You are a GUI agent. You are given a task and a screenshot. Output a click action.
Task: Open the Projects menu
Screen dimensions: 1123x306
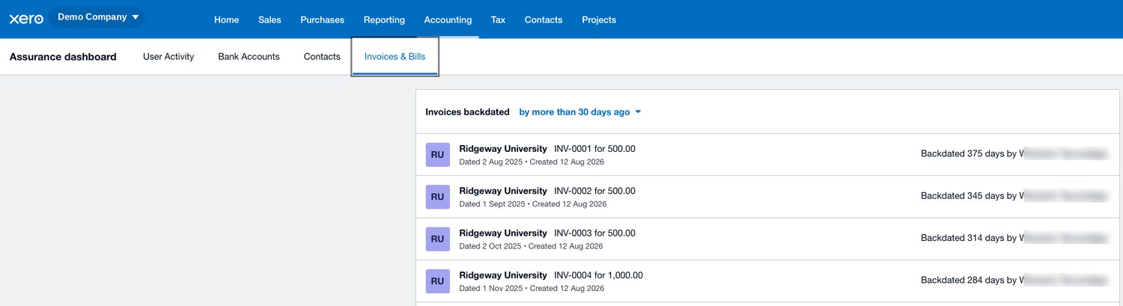[599, 20]
